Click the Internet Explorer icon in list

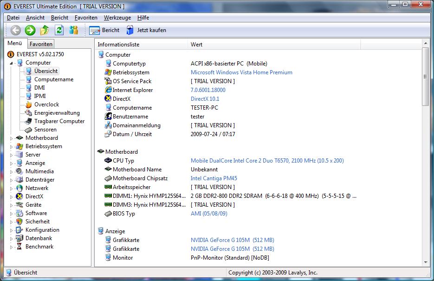click(108, 90)
